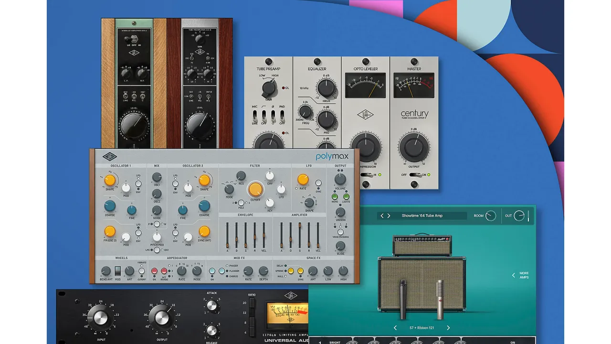Click the LFO SHAPE selector knob
Screen dimensions: 611x344
(309, 203)
